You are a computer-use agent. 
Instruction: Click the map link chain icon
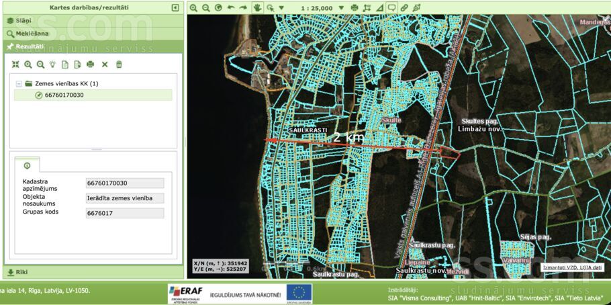pyautogui.click(x=404, y=8)
